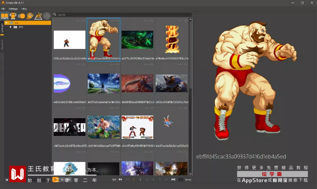This screenshot has height=189, width=317.
Task: Select the small flying character sprite thumbnail
Action: point(168,121)
